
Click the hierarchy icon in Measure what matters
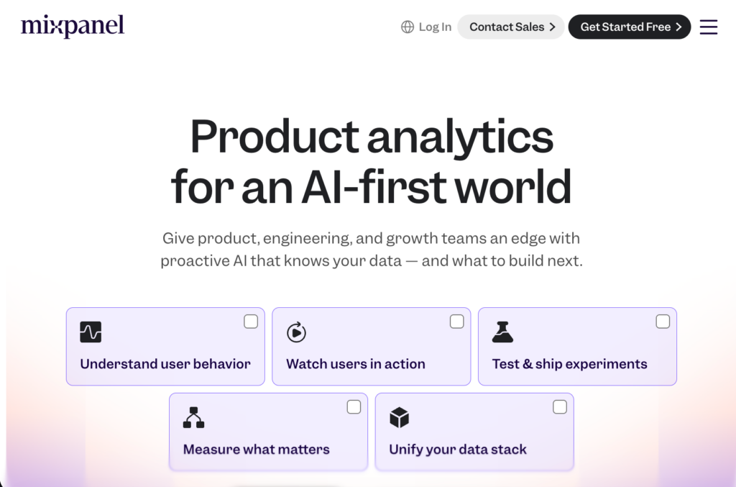(x=193, y=417)
